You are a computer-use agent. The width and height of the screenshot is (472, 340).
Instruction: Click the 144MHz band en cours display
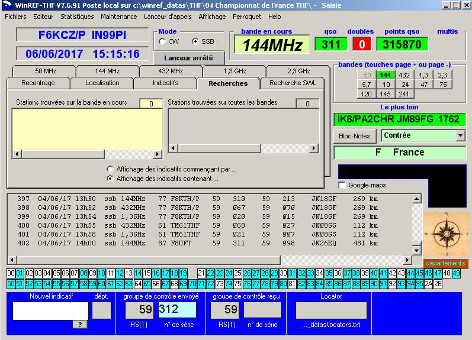pyautogui.click(x=272, y=45)
